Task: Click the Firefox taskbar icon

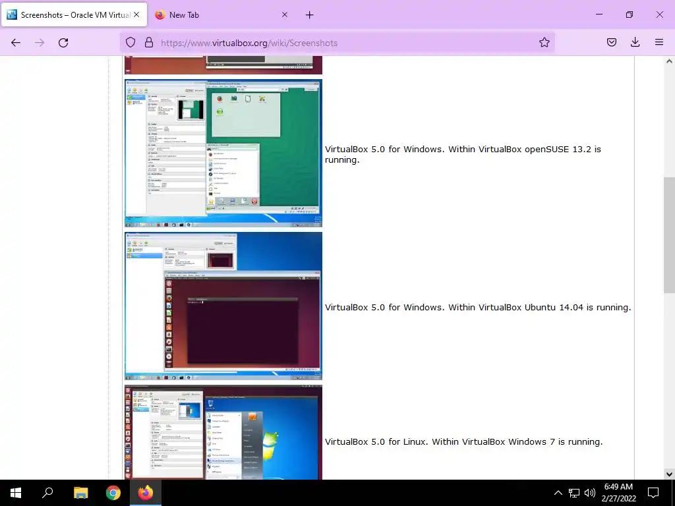Action: coord(146,493)
